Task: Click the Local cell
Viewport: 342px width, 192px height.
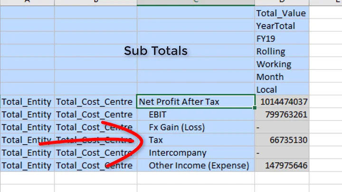Action: pyautogui.click(x=282, y=89)
